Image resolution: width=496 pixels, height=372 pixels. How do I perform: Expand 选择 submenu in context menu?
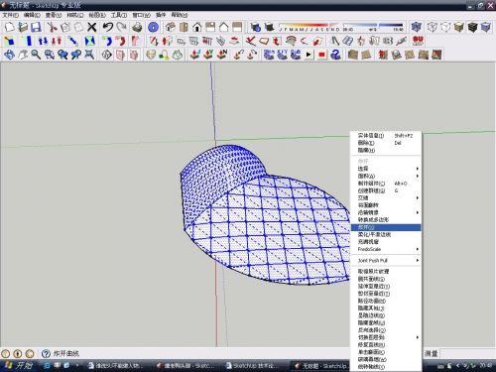point(386,169)
